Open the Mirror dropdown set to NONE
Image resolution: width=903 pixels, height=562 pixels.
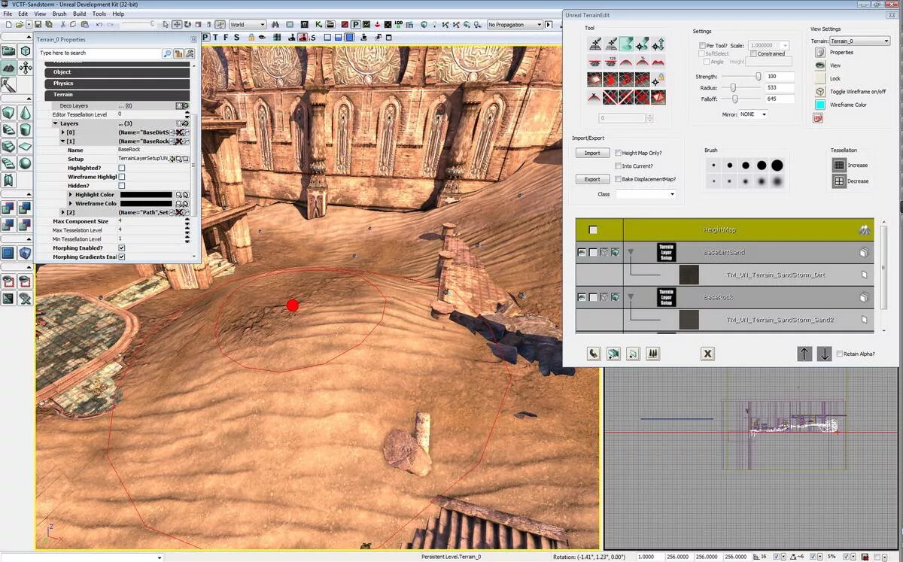pyautogui.click(x=753, y=114)
